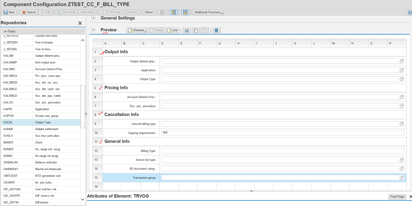Image resolution: width=412 pixels, height=206 pixels.
Task: Click the refresh arrows toolbar icon
Action: point(103,12)
